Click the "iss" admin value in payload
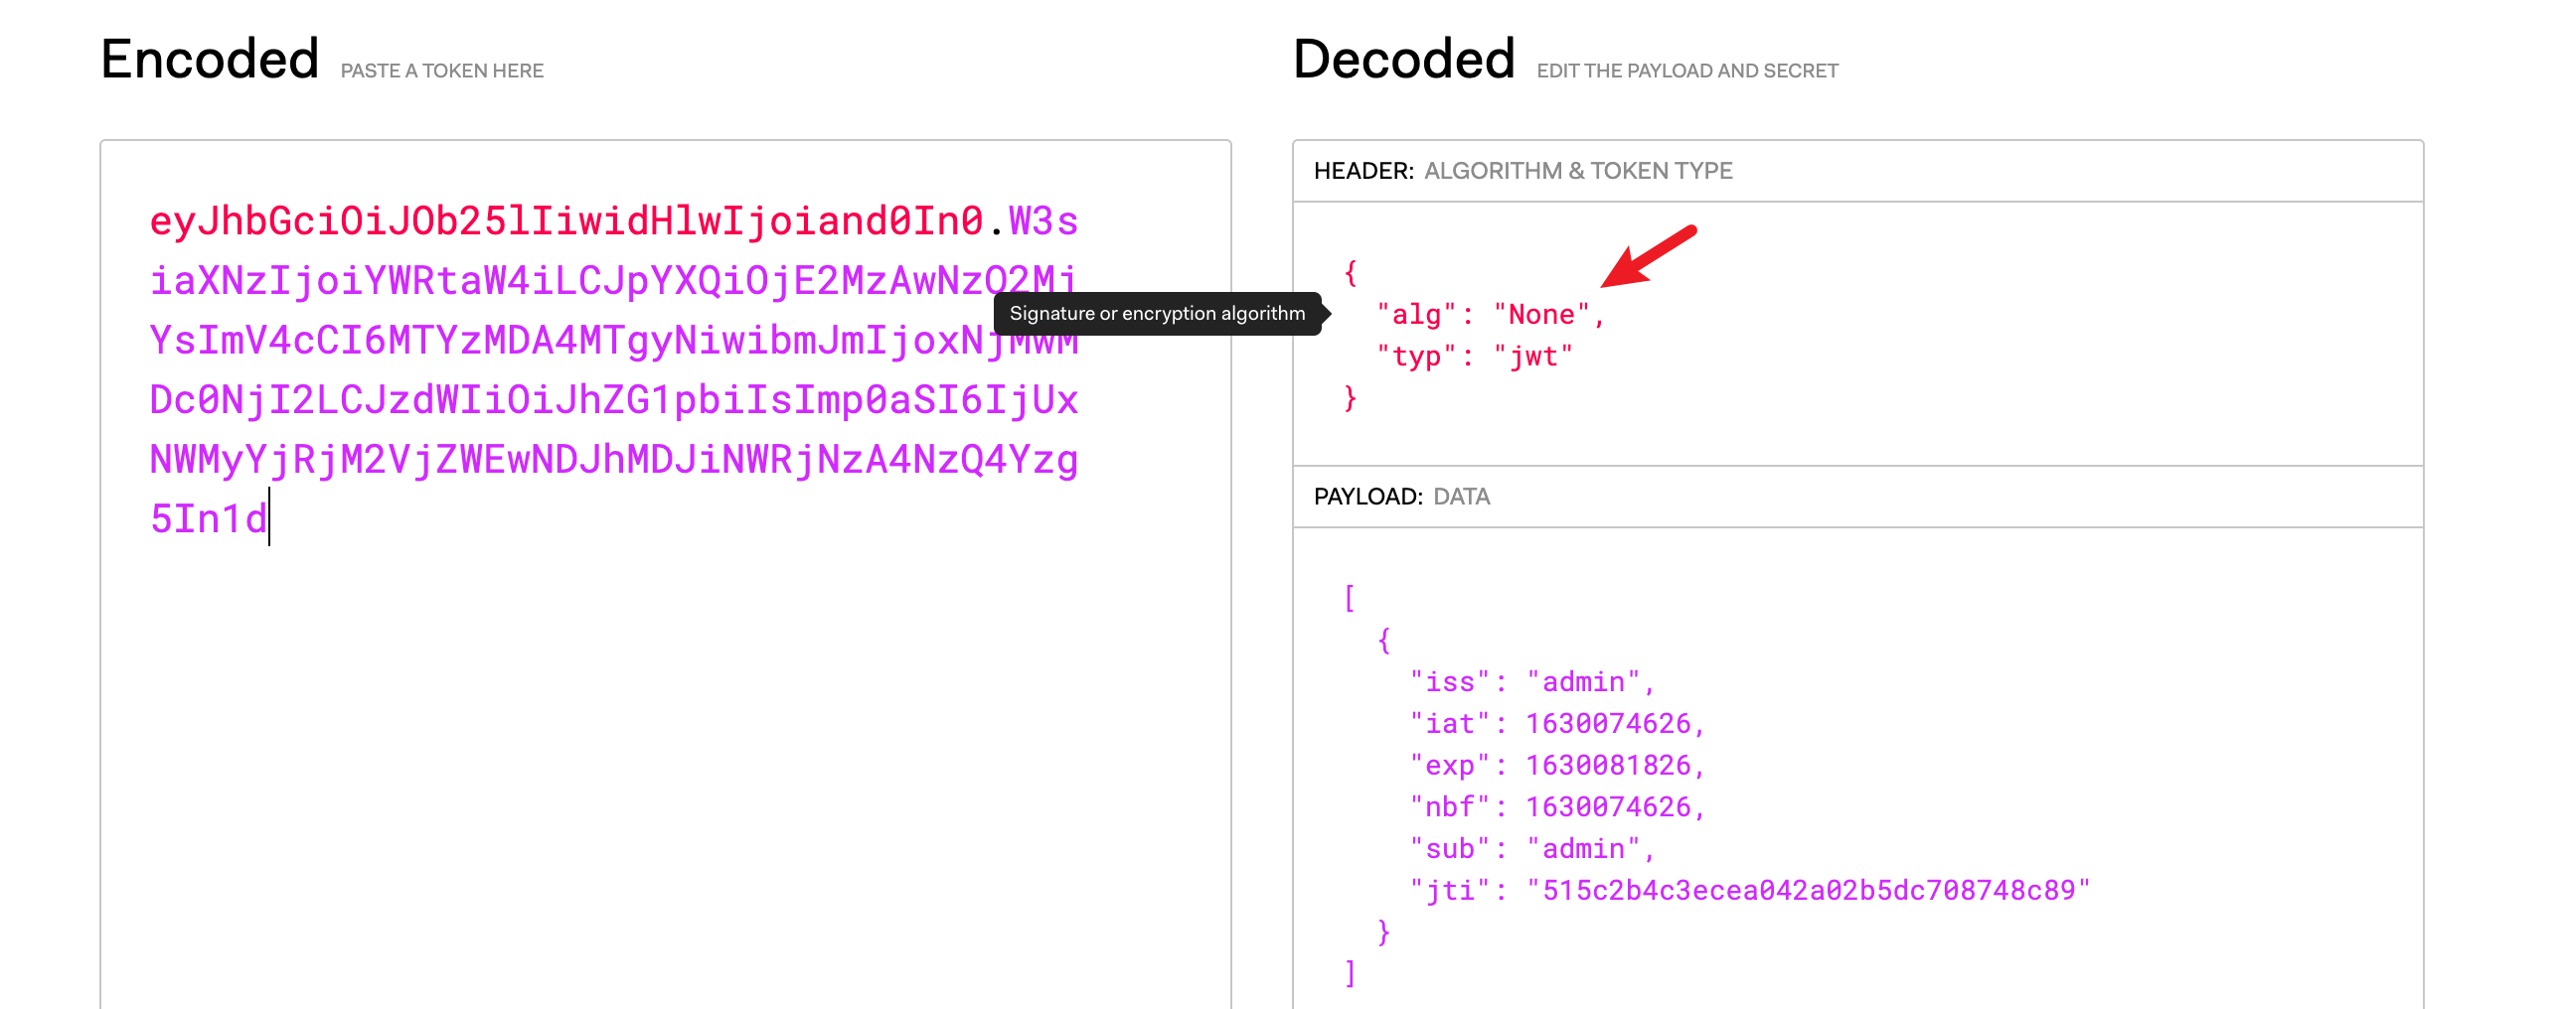This screenshot has height=1009, width=2564. [x=1582, y=681]
